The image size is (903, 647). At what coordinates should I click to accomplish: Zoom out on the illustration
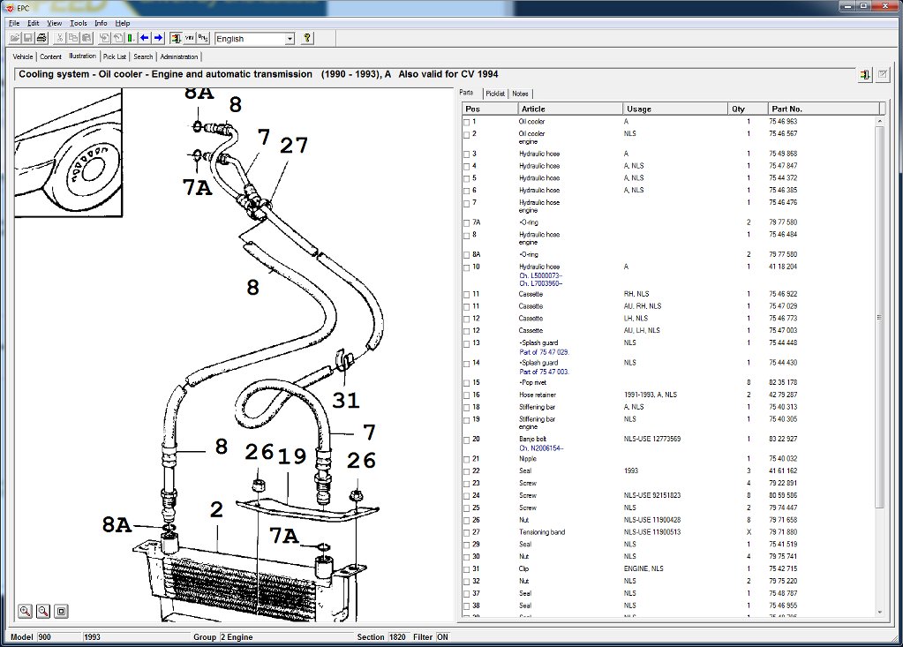tap(42, 611)
